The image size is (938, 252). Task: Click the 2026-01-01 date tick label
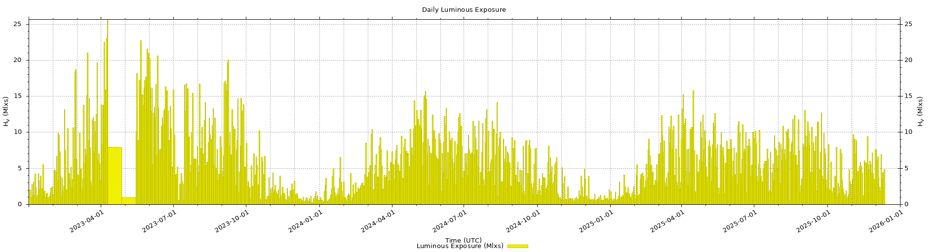[886, 221]
